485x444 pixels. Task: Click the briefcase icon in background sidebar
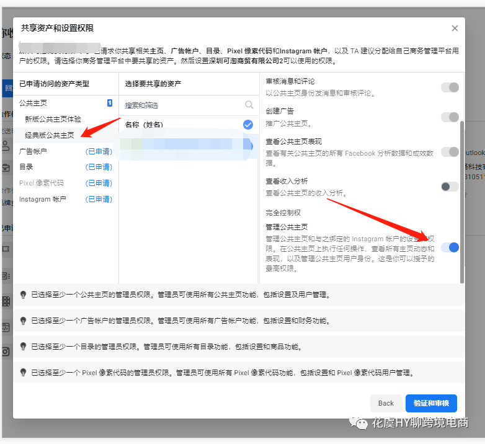(x=6, y=167)
